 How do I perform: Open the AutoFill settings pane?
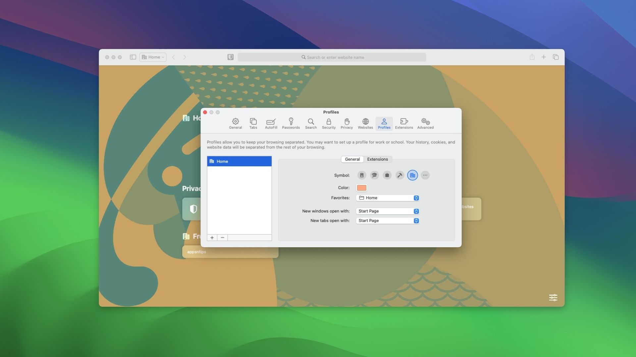click(271, 123)
